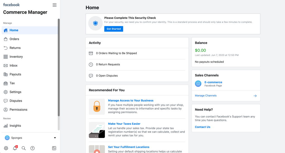Open Orders in the sidebar
This screenshot has height=153, width=285.
pos(14,39)
